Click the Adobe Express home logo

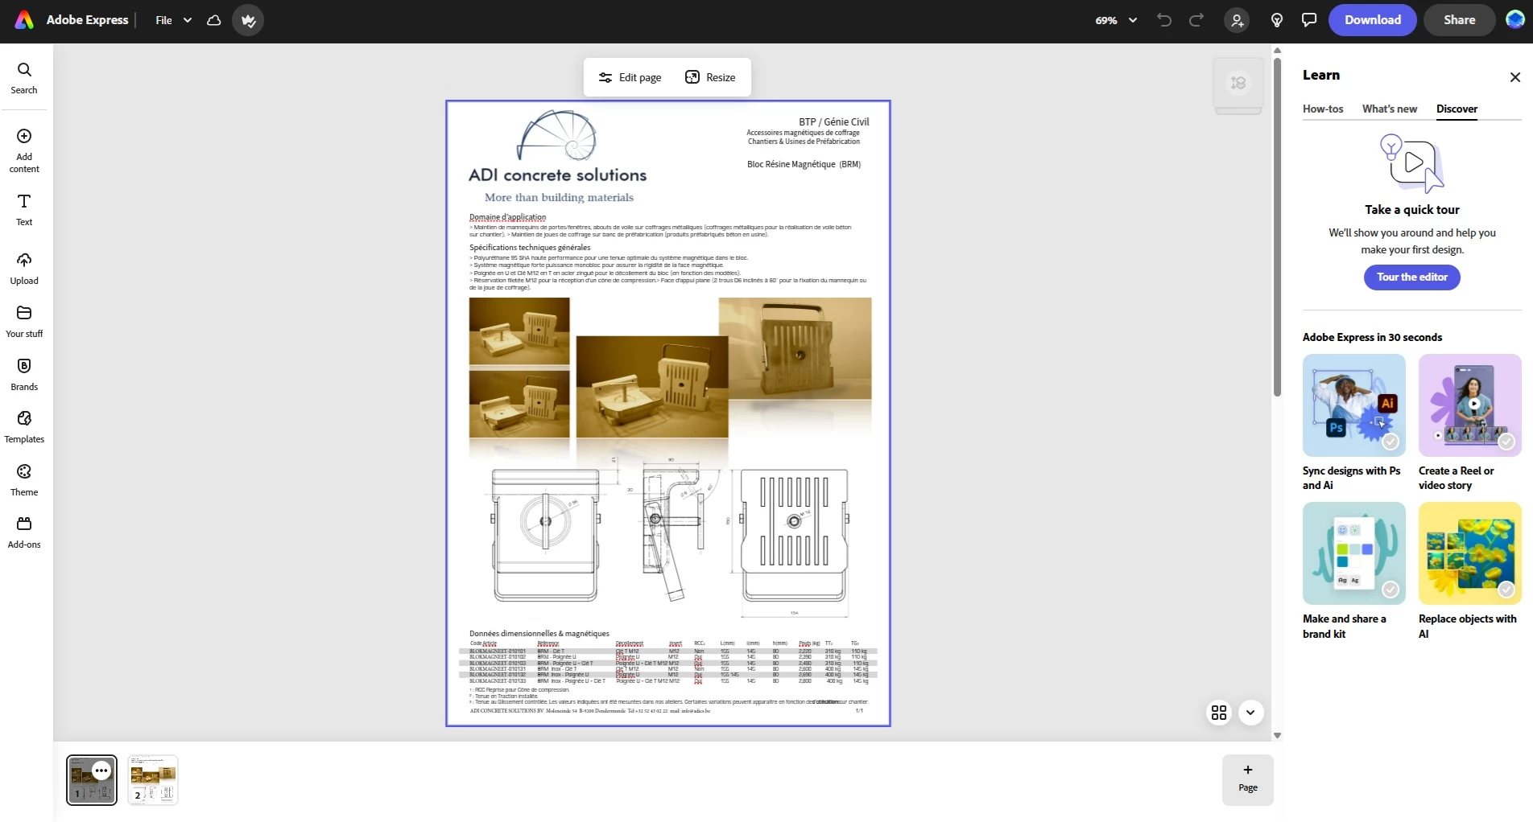pos(25,20)
